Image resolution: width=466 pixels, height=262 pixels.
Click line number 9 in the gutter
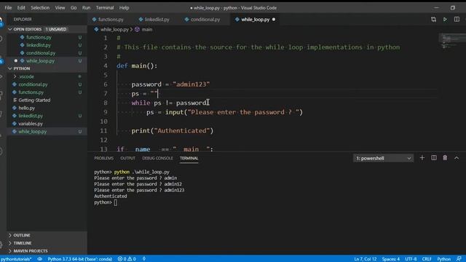tap(105, 112)
